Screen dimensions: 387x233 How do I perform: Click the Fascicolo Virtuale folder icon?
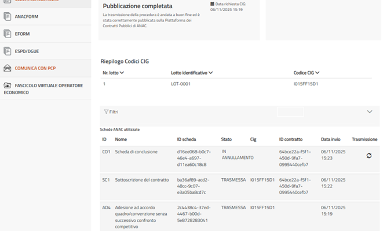(7, 86)
